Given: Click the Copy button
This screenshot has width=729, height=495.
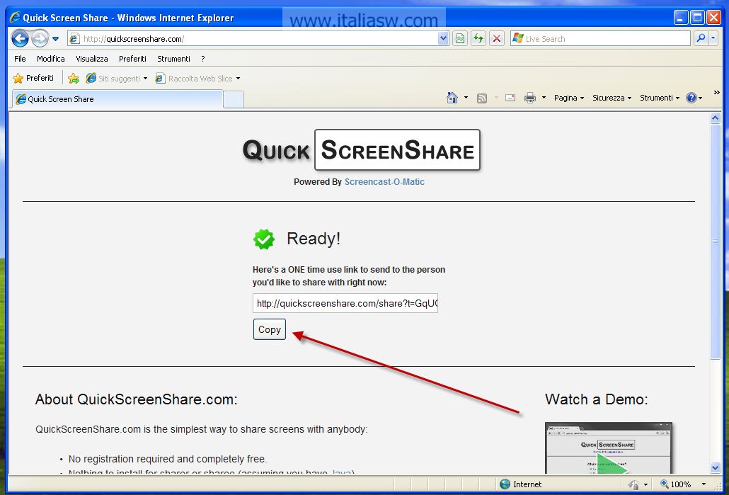Looking at the screenshot, I should pyautogui.click(x=270, y=329).
